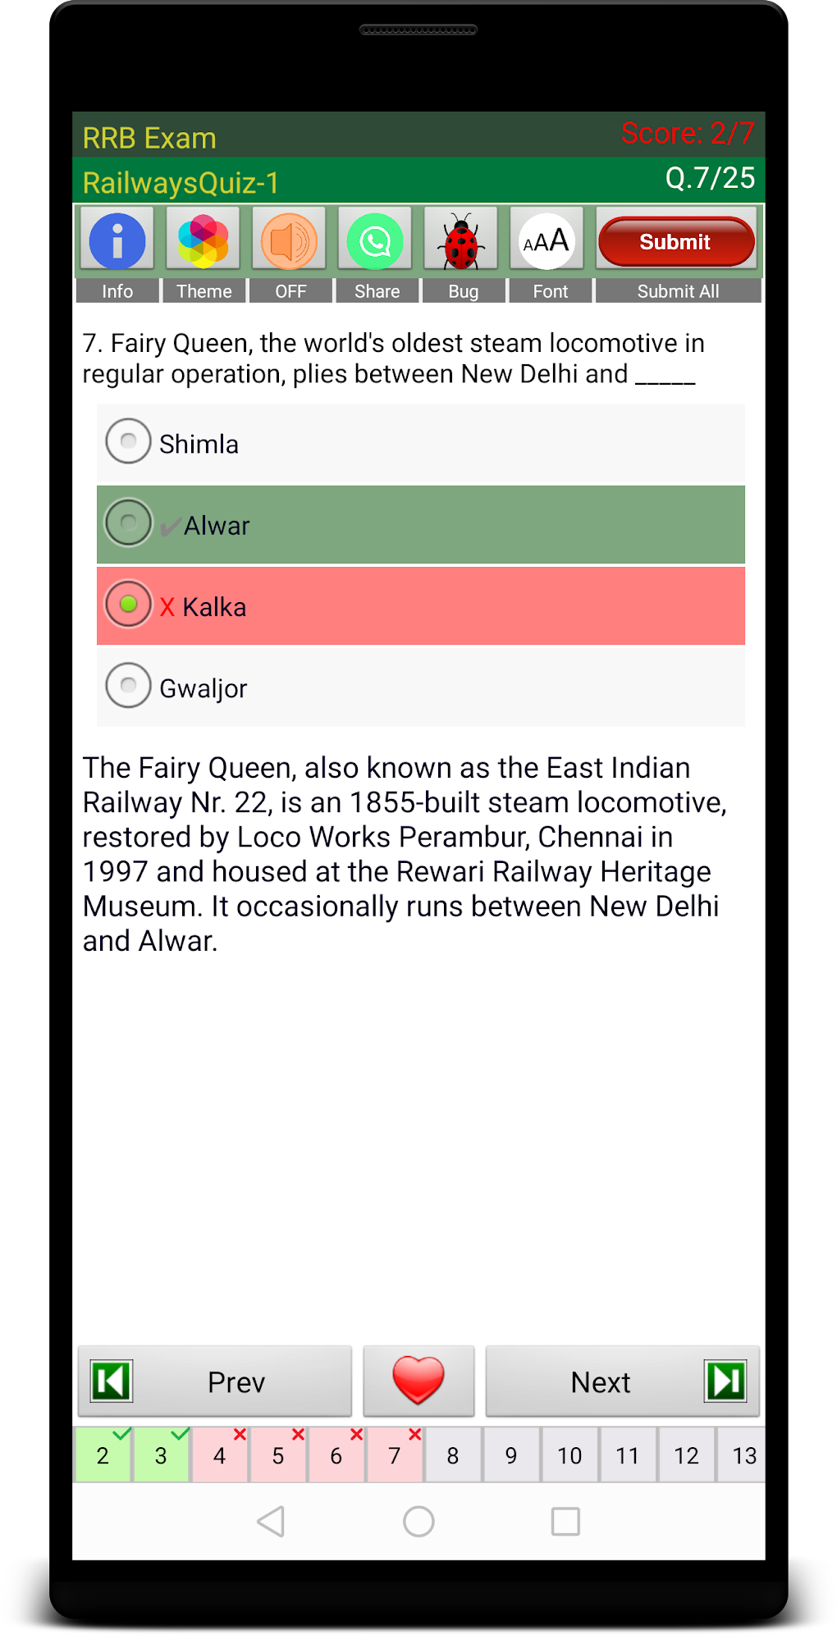Viewport: 837px width, 1635px height.
Task: Select the Alwar radio option
Action: [129, 523]
